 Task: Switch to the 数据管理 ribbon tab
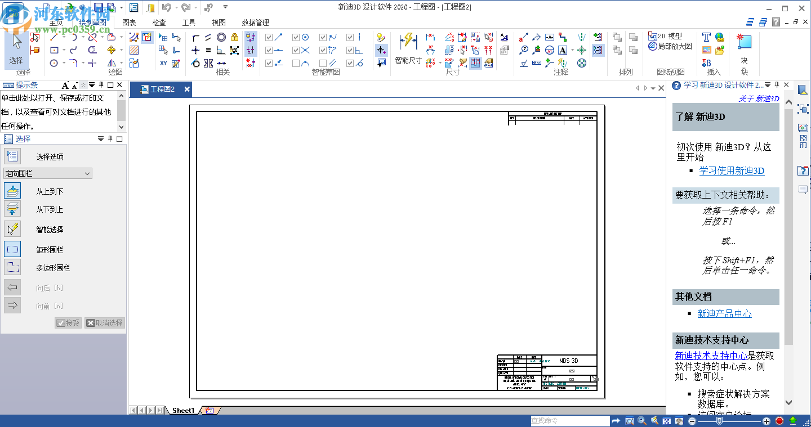(x=255, y=23)
